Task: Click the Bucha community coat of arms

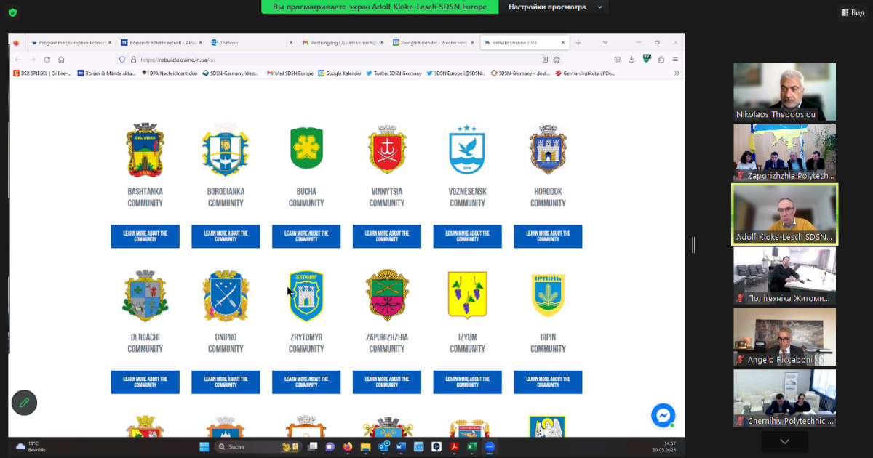Action: tap(306, 149)
